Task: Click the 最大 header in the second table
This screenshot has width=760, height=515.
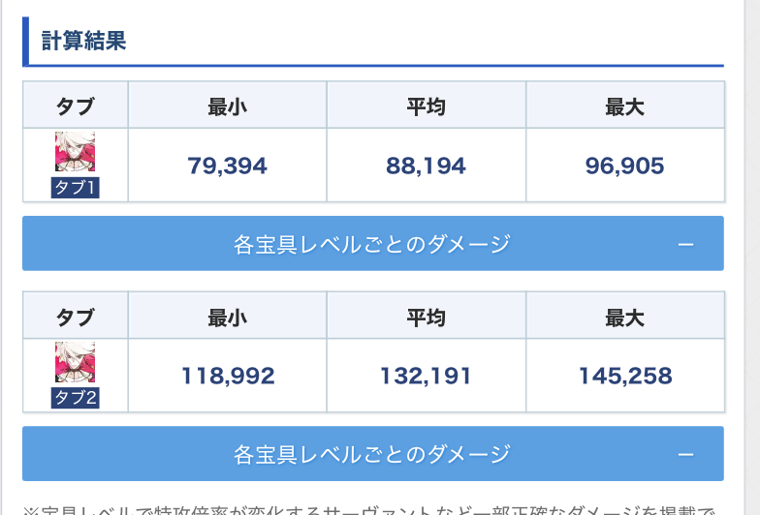Action: click(625, 317)
